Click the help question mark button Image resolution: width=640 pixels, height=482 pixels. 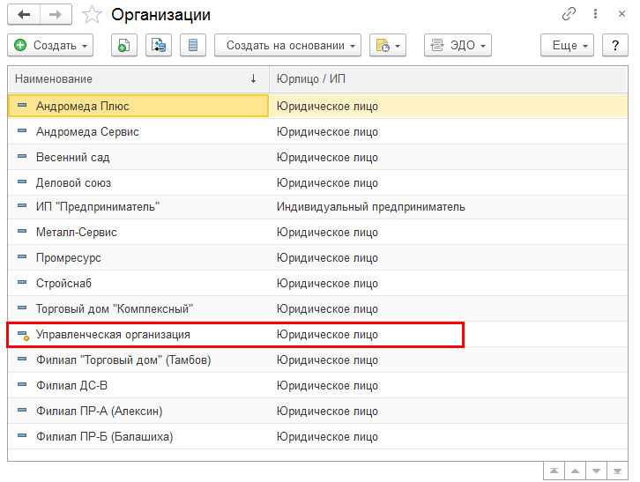click(x=615, y=45)
